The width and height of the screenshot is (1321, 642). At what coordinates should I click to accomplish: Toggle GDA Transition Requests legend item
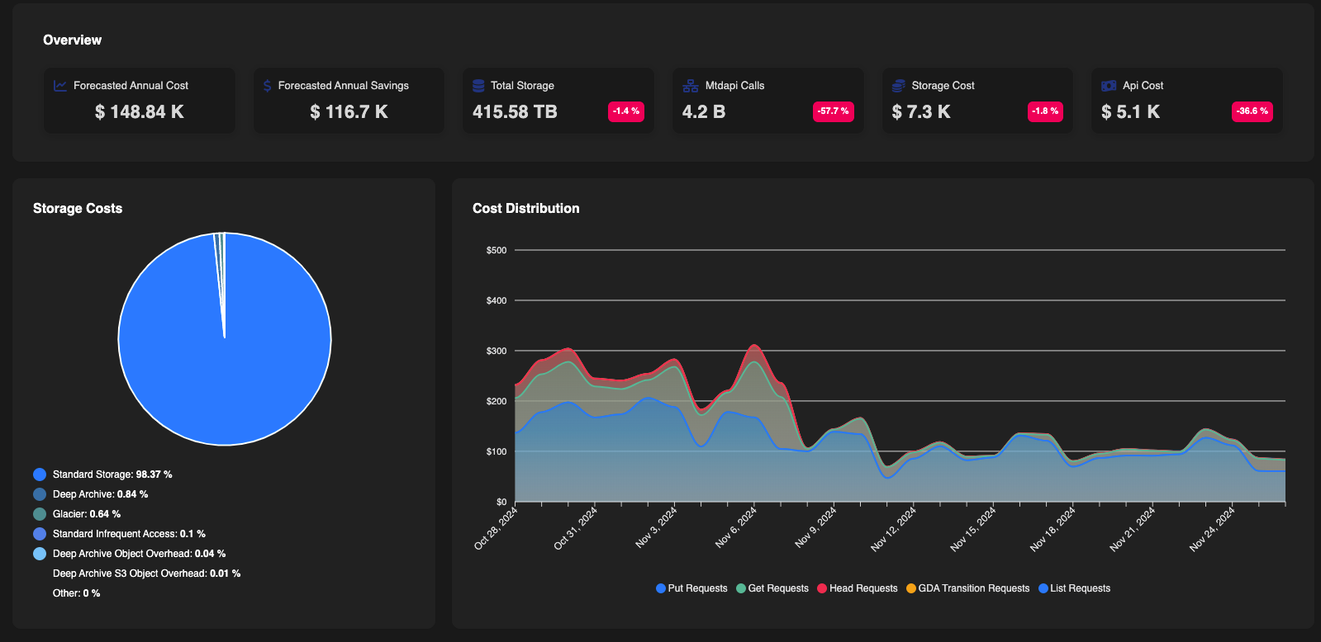[968, 588]
